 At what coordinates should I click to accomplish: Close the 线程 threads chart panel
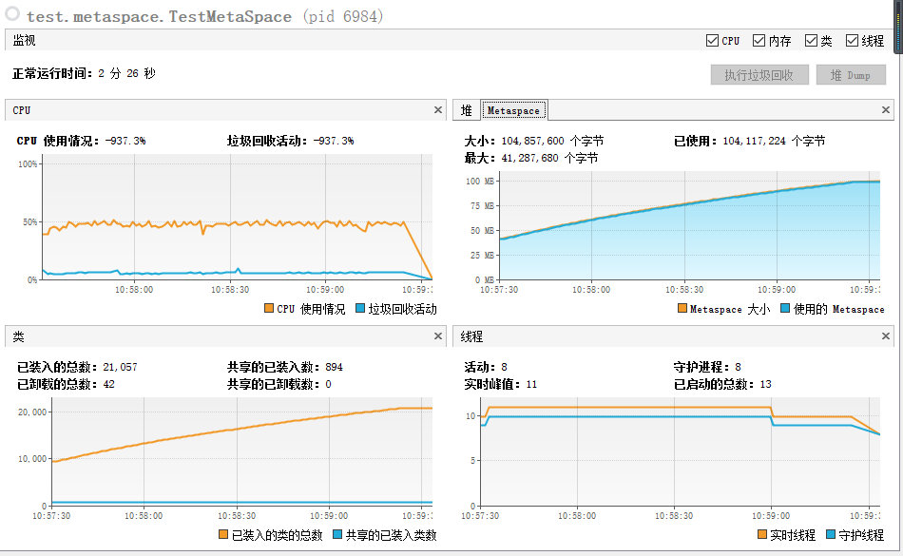(885, 336)
